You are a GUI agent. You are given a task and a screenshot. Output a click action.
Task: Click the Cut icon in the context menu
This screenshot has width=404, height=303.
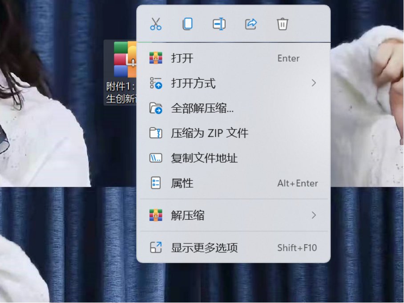157,24
